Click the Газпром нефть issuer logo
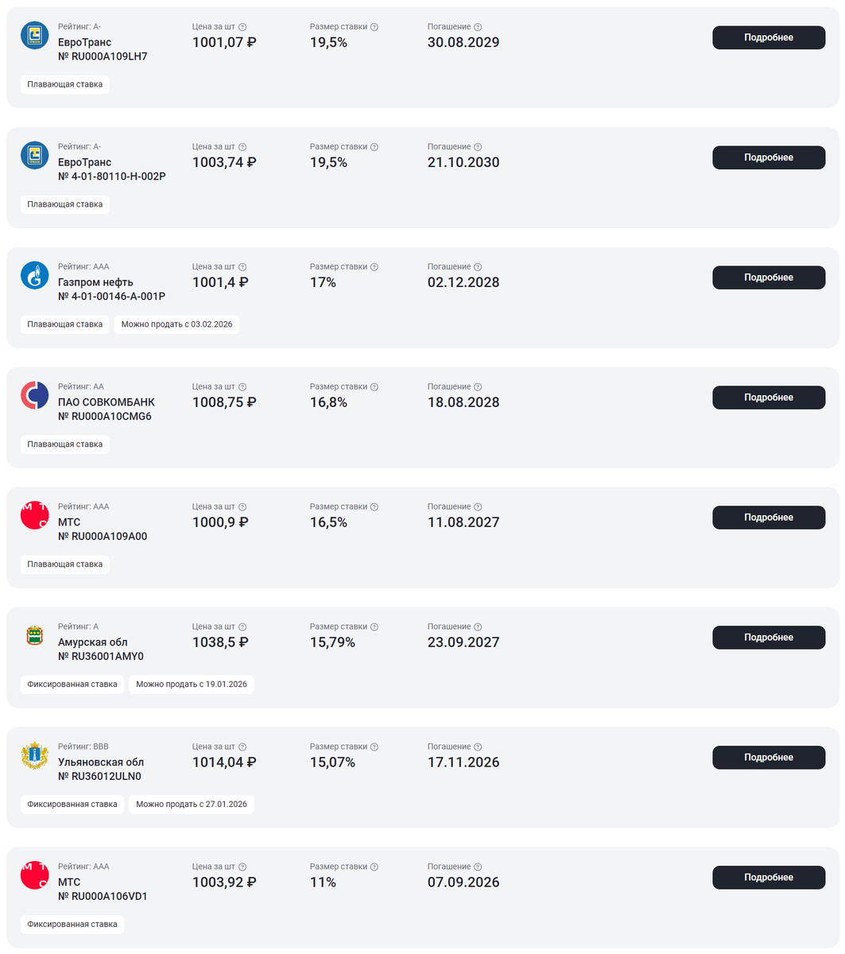Screen dimensions: 845x954 (x=34, y=276)
